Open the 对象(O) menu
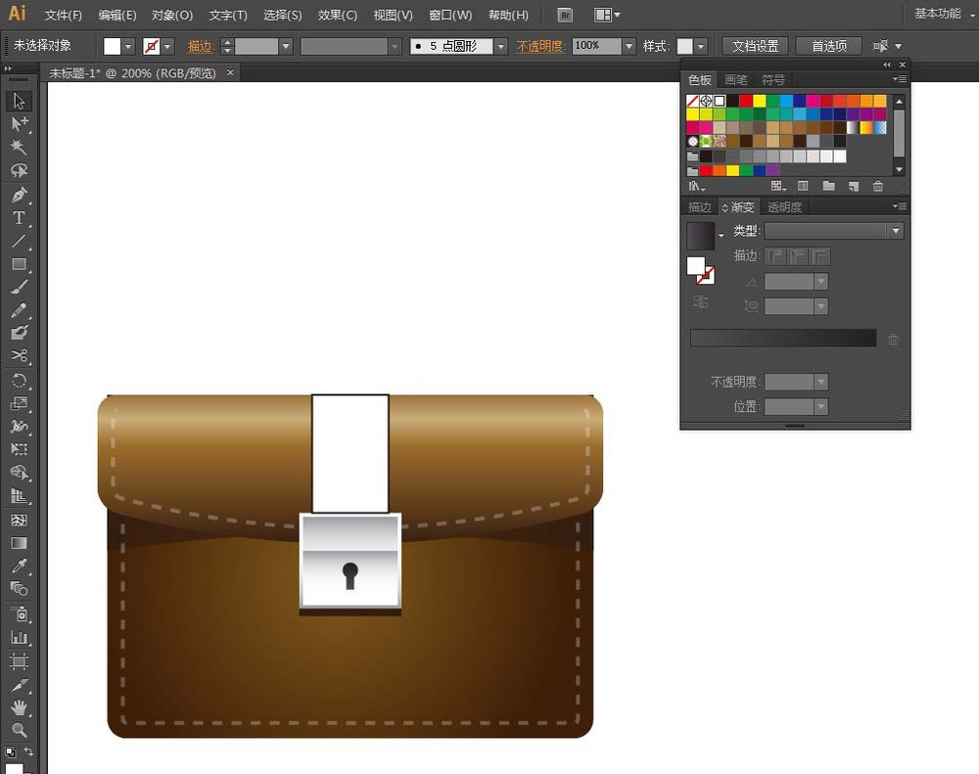The height and width of the screenshot is (774, 979). coord(172,15)
